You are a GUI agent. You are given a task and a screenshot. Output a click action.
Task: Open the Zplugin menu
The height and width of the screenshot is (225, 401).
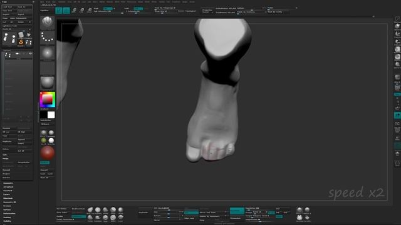click(x=185, y=2)
